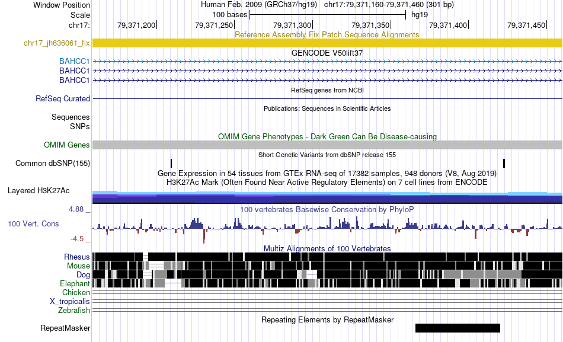Click the third BAHCC1 transcript label
This screenshot has width=563, height=342.
coord(74,80)
